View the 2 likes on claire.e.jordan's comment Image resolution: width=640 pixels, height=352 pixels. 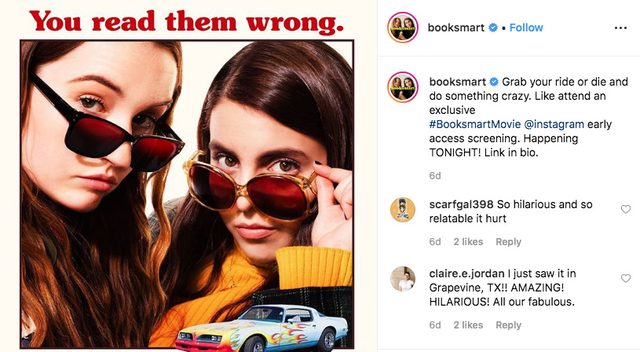pos(468,325)
